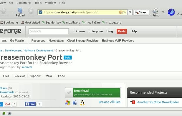Click the Reload toolbar icon
The image size is (182, 116).
20,11
